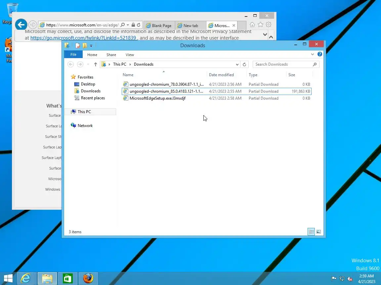
Task: Click the IE notification bar down chevron
Action: (x=265, y=35)
